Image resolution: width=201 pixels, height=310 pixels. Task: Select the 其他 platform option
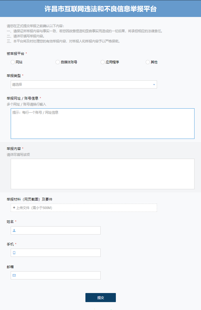148,62
